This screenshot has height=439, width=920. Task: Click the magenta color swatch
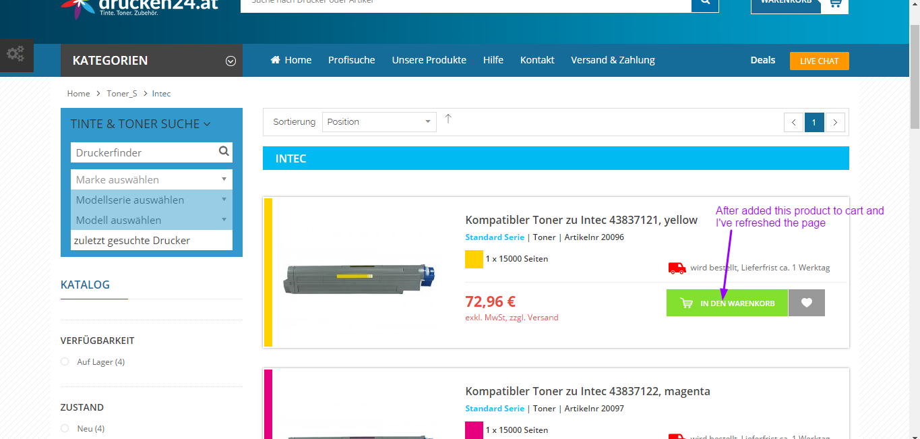tap(474, 430)
